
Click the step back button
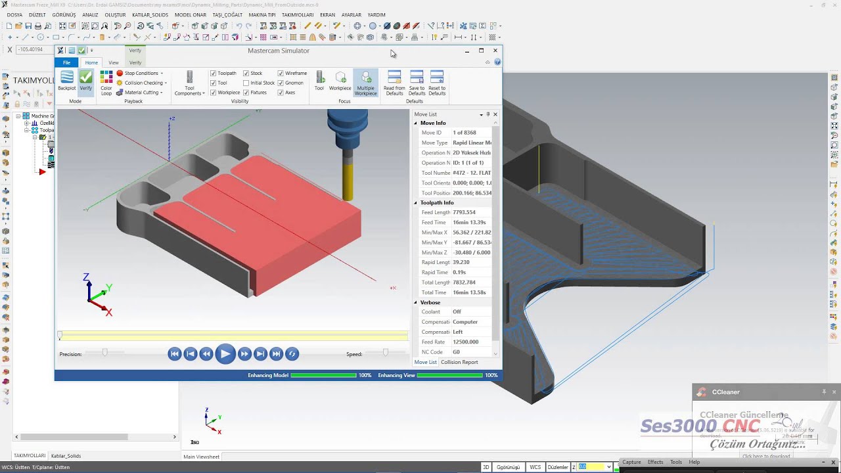[x=206, y=353]
